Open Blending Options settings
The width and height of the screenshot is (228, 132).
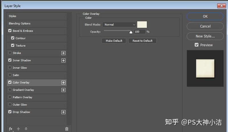click(37, 24)
